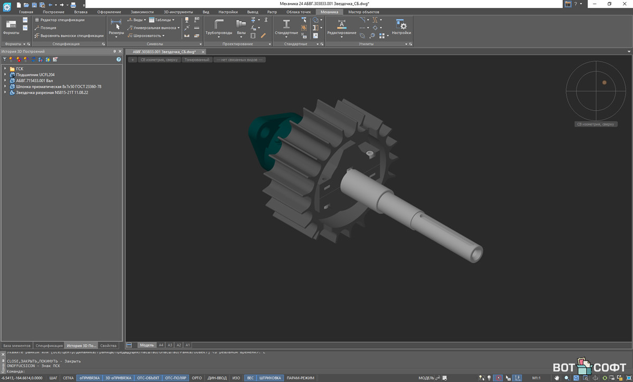
Task: Expand the Подшипник UCFL204 node
Action: pyautogui.click(x=5, y=75)
